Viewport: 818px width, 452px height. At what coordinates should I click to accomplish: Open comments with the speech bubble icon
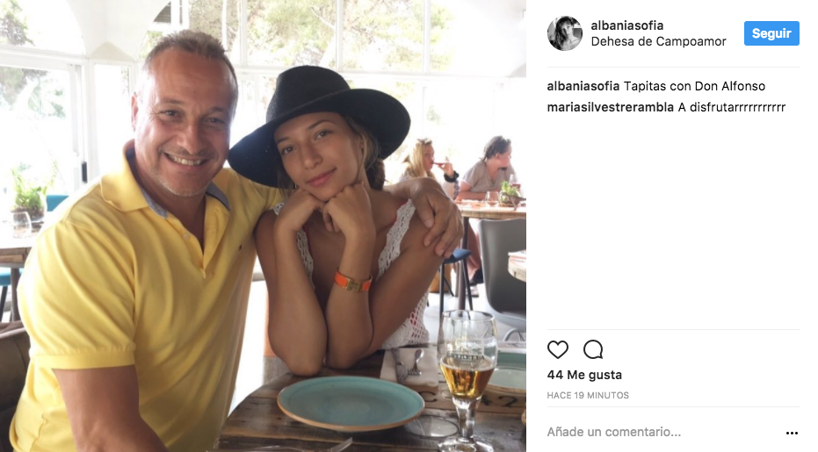[x=593, y=349]
